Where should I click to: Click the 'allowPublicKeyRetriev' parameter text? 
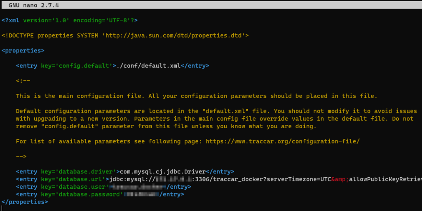tap(385, 179)
